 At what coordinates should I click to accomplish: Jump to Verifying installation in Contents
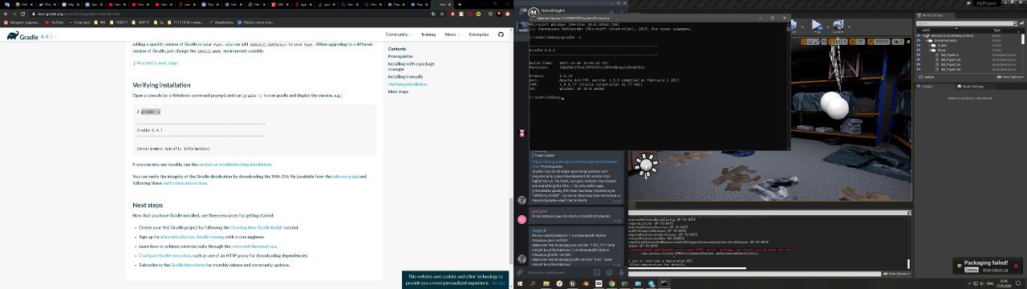(x=408, y=84)
